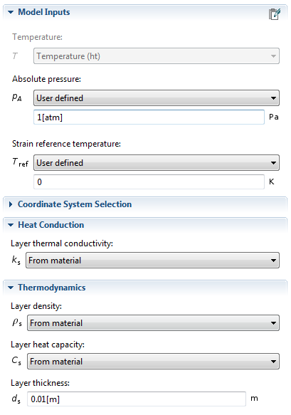This screenshot has width=291, height=415.
Task: Open the Strain reference temperature dropdown
Action: coord(157,163)
